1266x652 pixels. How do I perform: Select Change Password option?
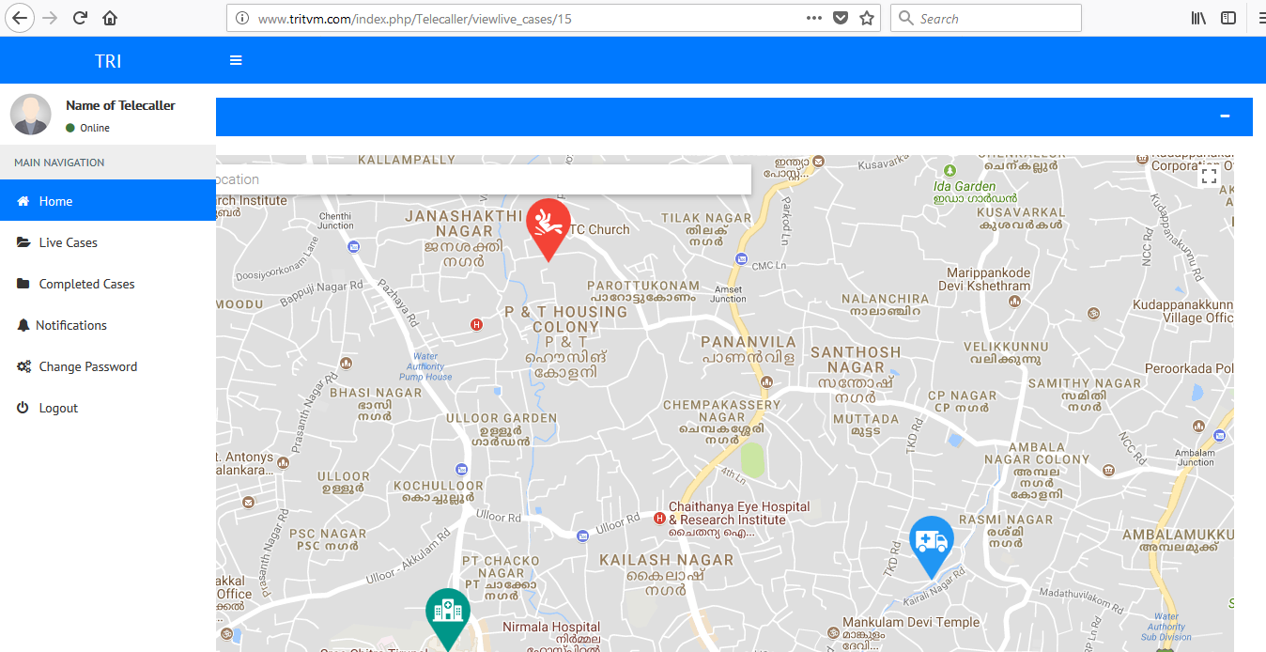point(87,366)
